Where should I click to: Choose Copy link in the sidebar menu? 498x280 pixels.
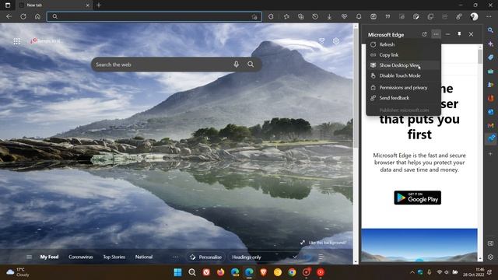click(403, 55)
